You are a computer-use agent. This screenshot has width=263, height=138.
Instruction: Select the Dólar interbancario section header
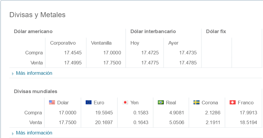(153, 31)
